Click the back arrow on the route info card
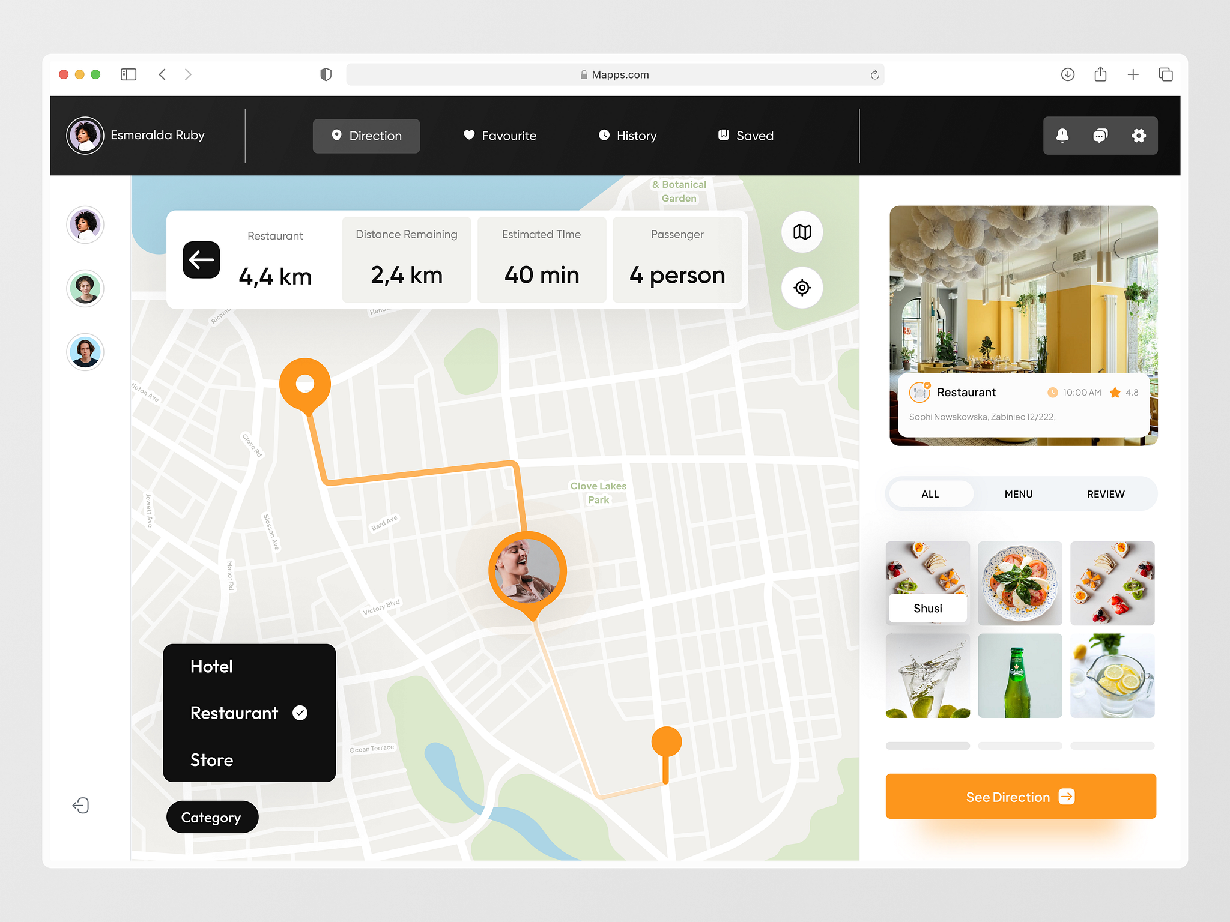Screen dimensions: 1230x922 pyautogui.click(x=201, y=259)
